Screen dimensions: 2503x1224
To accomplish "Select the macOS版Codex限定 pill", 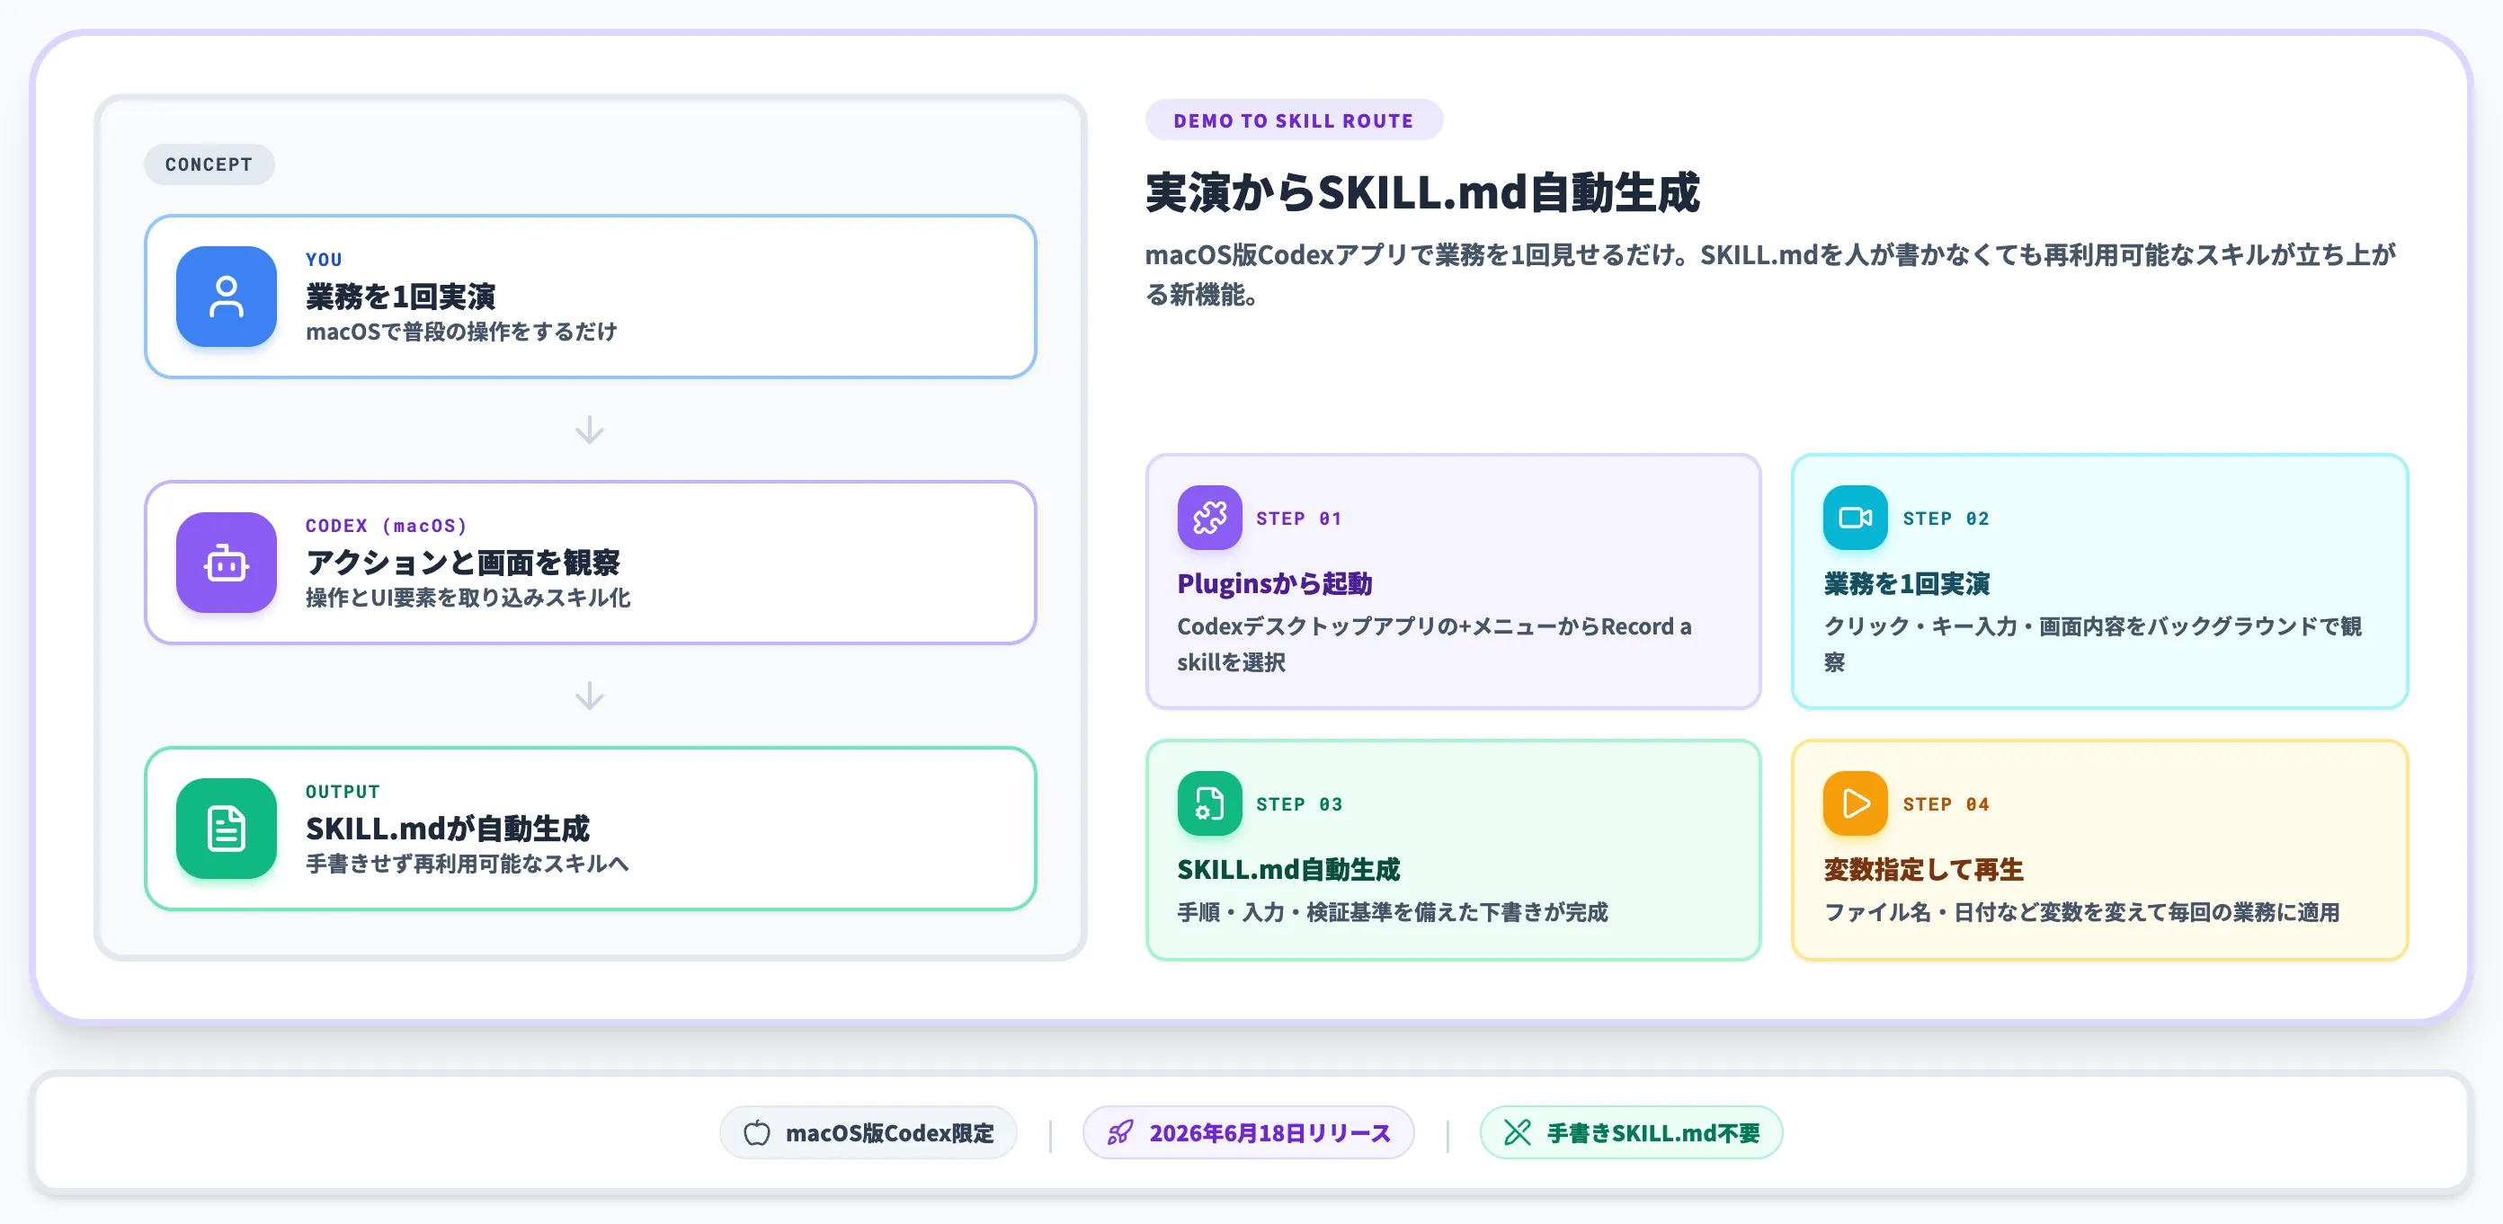I will coord(868,1132).
